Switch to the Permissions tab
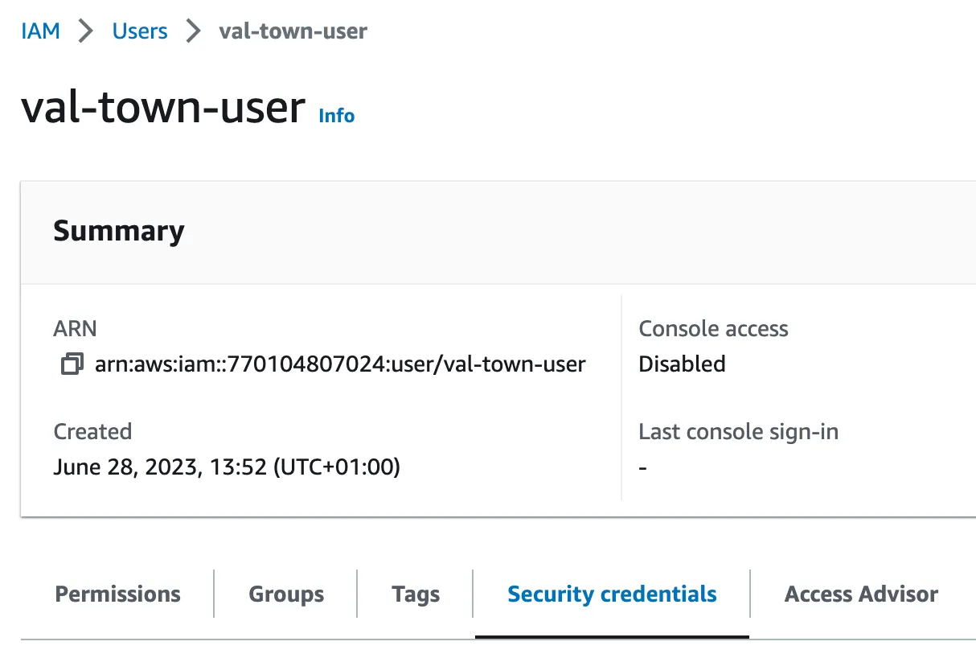Viewport: 976px width, 658px height. pos(117,594)
